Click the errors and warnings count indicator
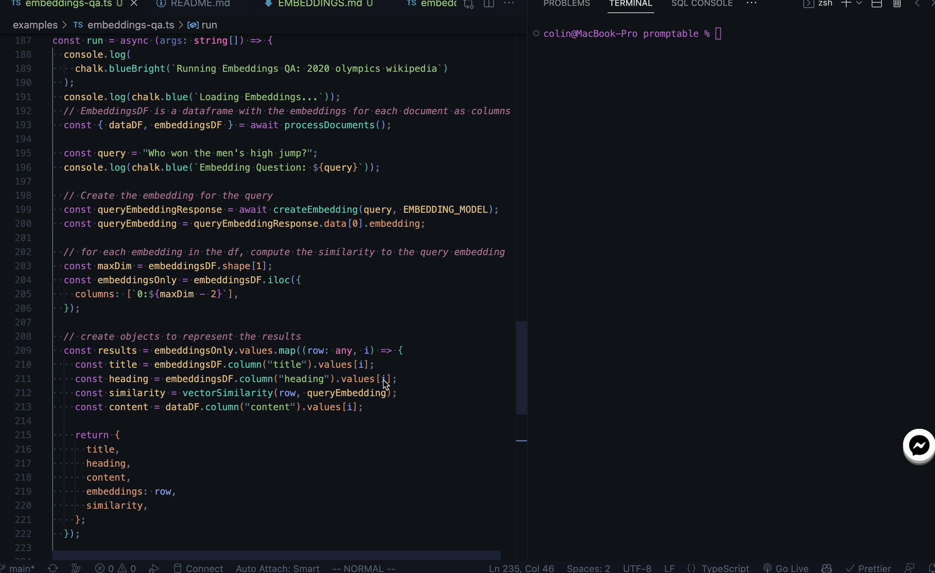This screenshot has width=935, height=573. click(116, 568)
